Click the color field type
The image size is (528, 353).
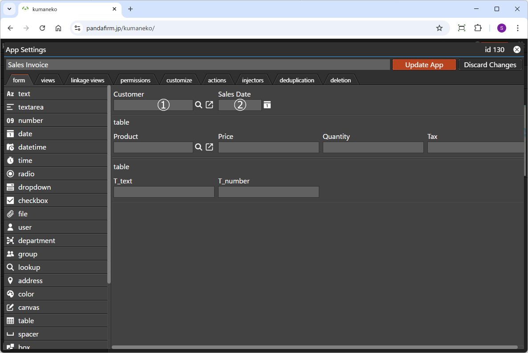(26, 294)
